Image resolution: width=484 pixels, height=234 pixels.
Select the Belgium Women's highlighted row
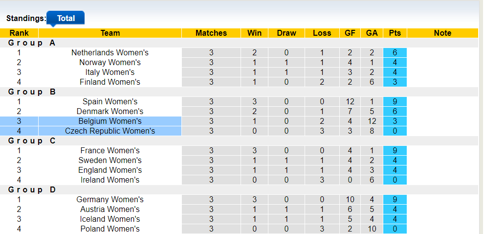(x=110, y=121)
